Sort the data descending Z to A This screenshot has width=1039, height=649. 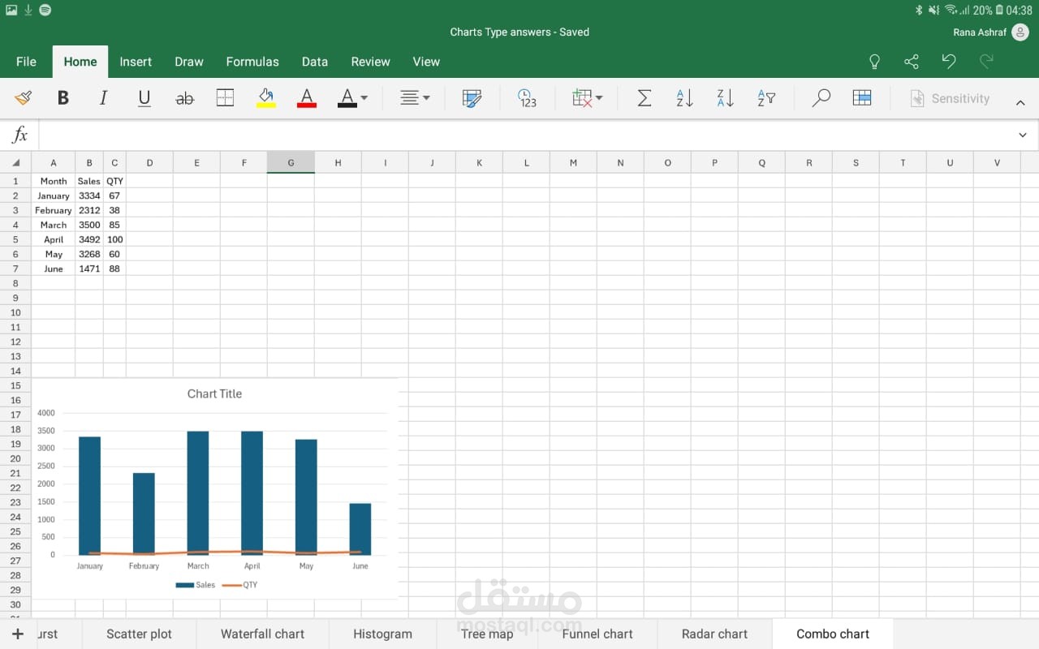tap(725, 98)
